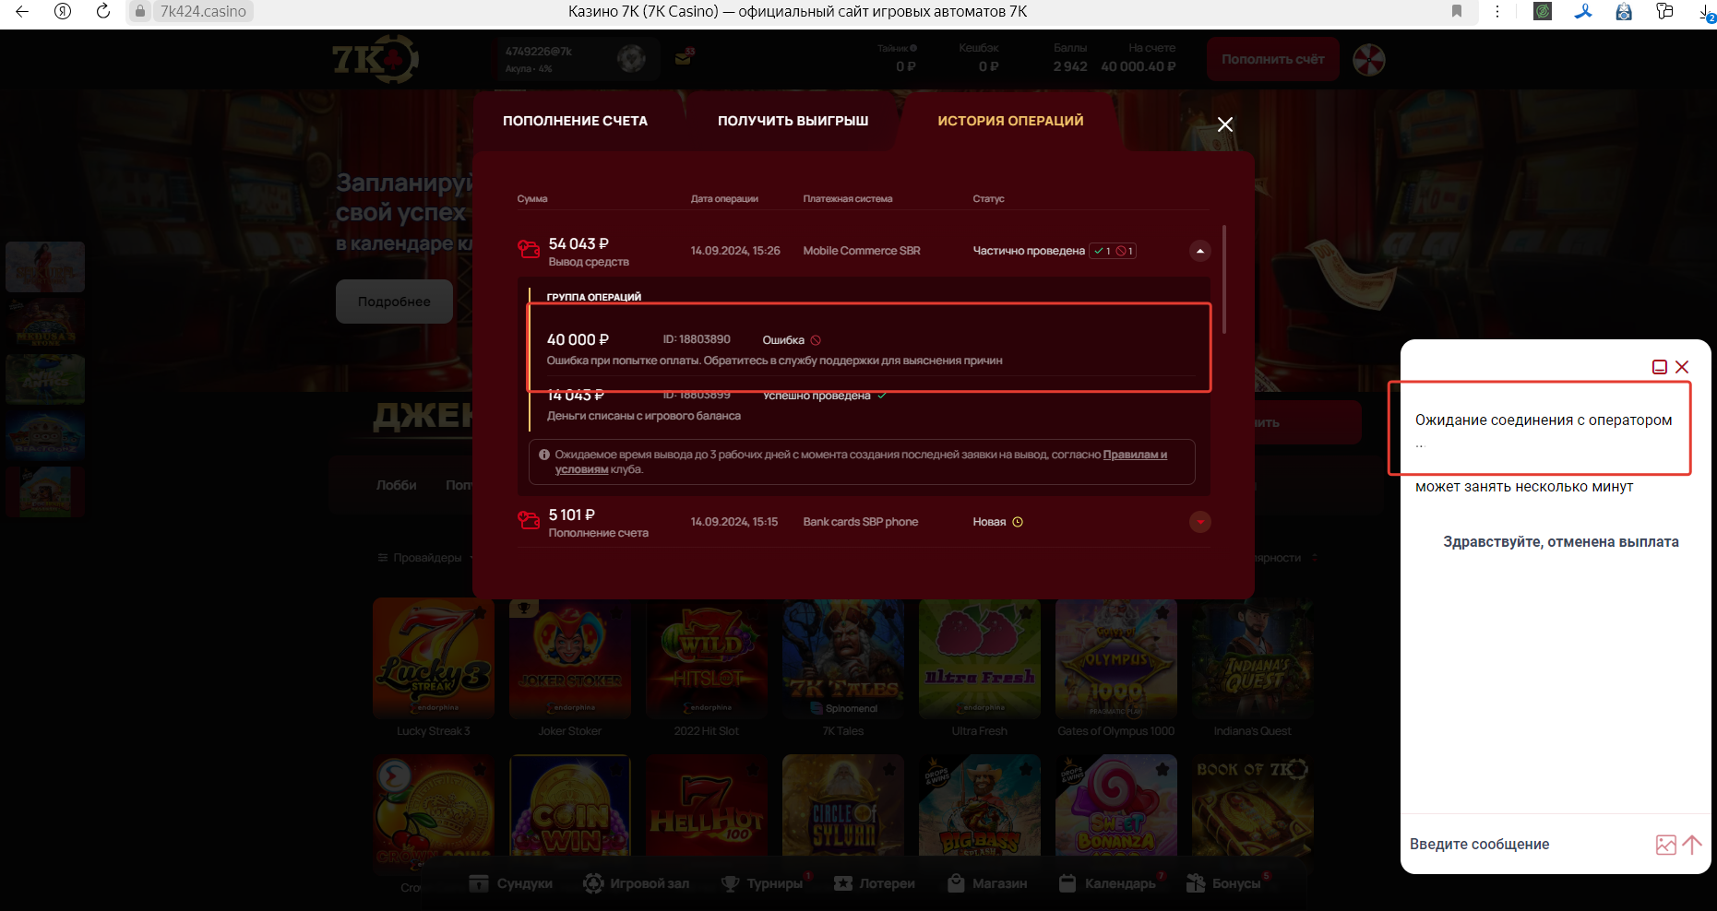
Task: Click the Bank cards SBP phone text
Action: click(x=861, y=522)
